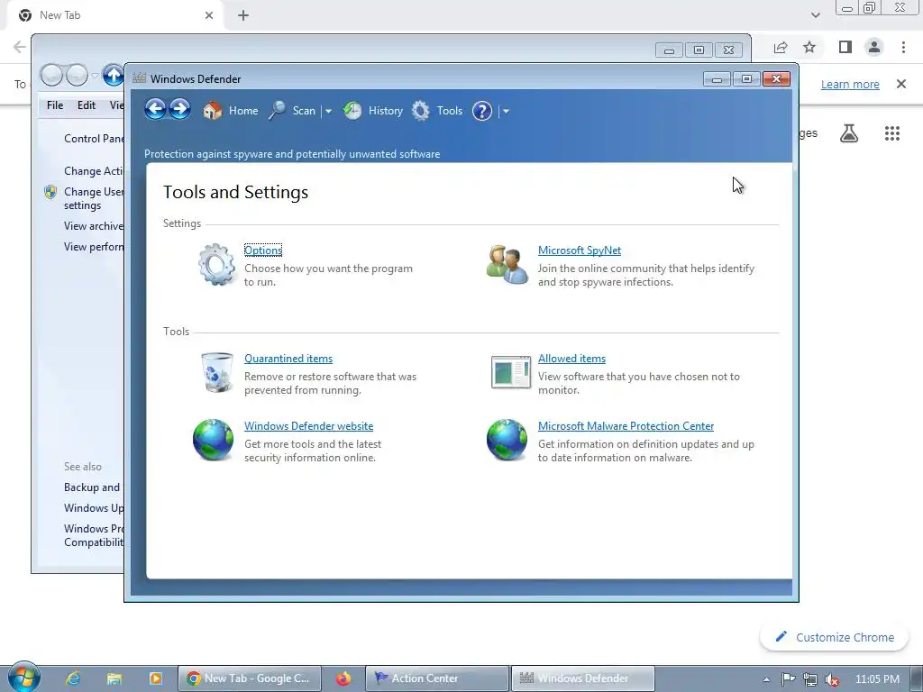Dismiss the Chrome infobar with X
The width and height of the screenshot is (923, 692).
click(901, 84)
